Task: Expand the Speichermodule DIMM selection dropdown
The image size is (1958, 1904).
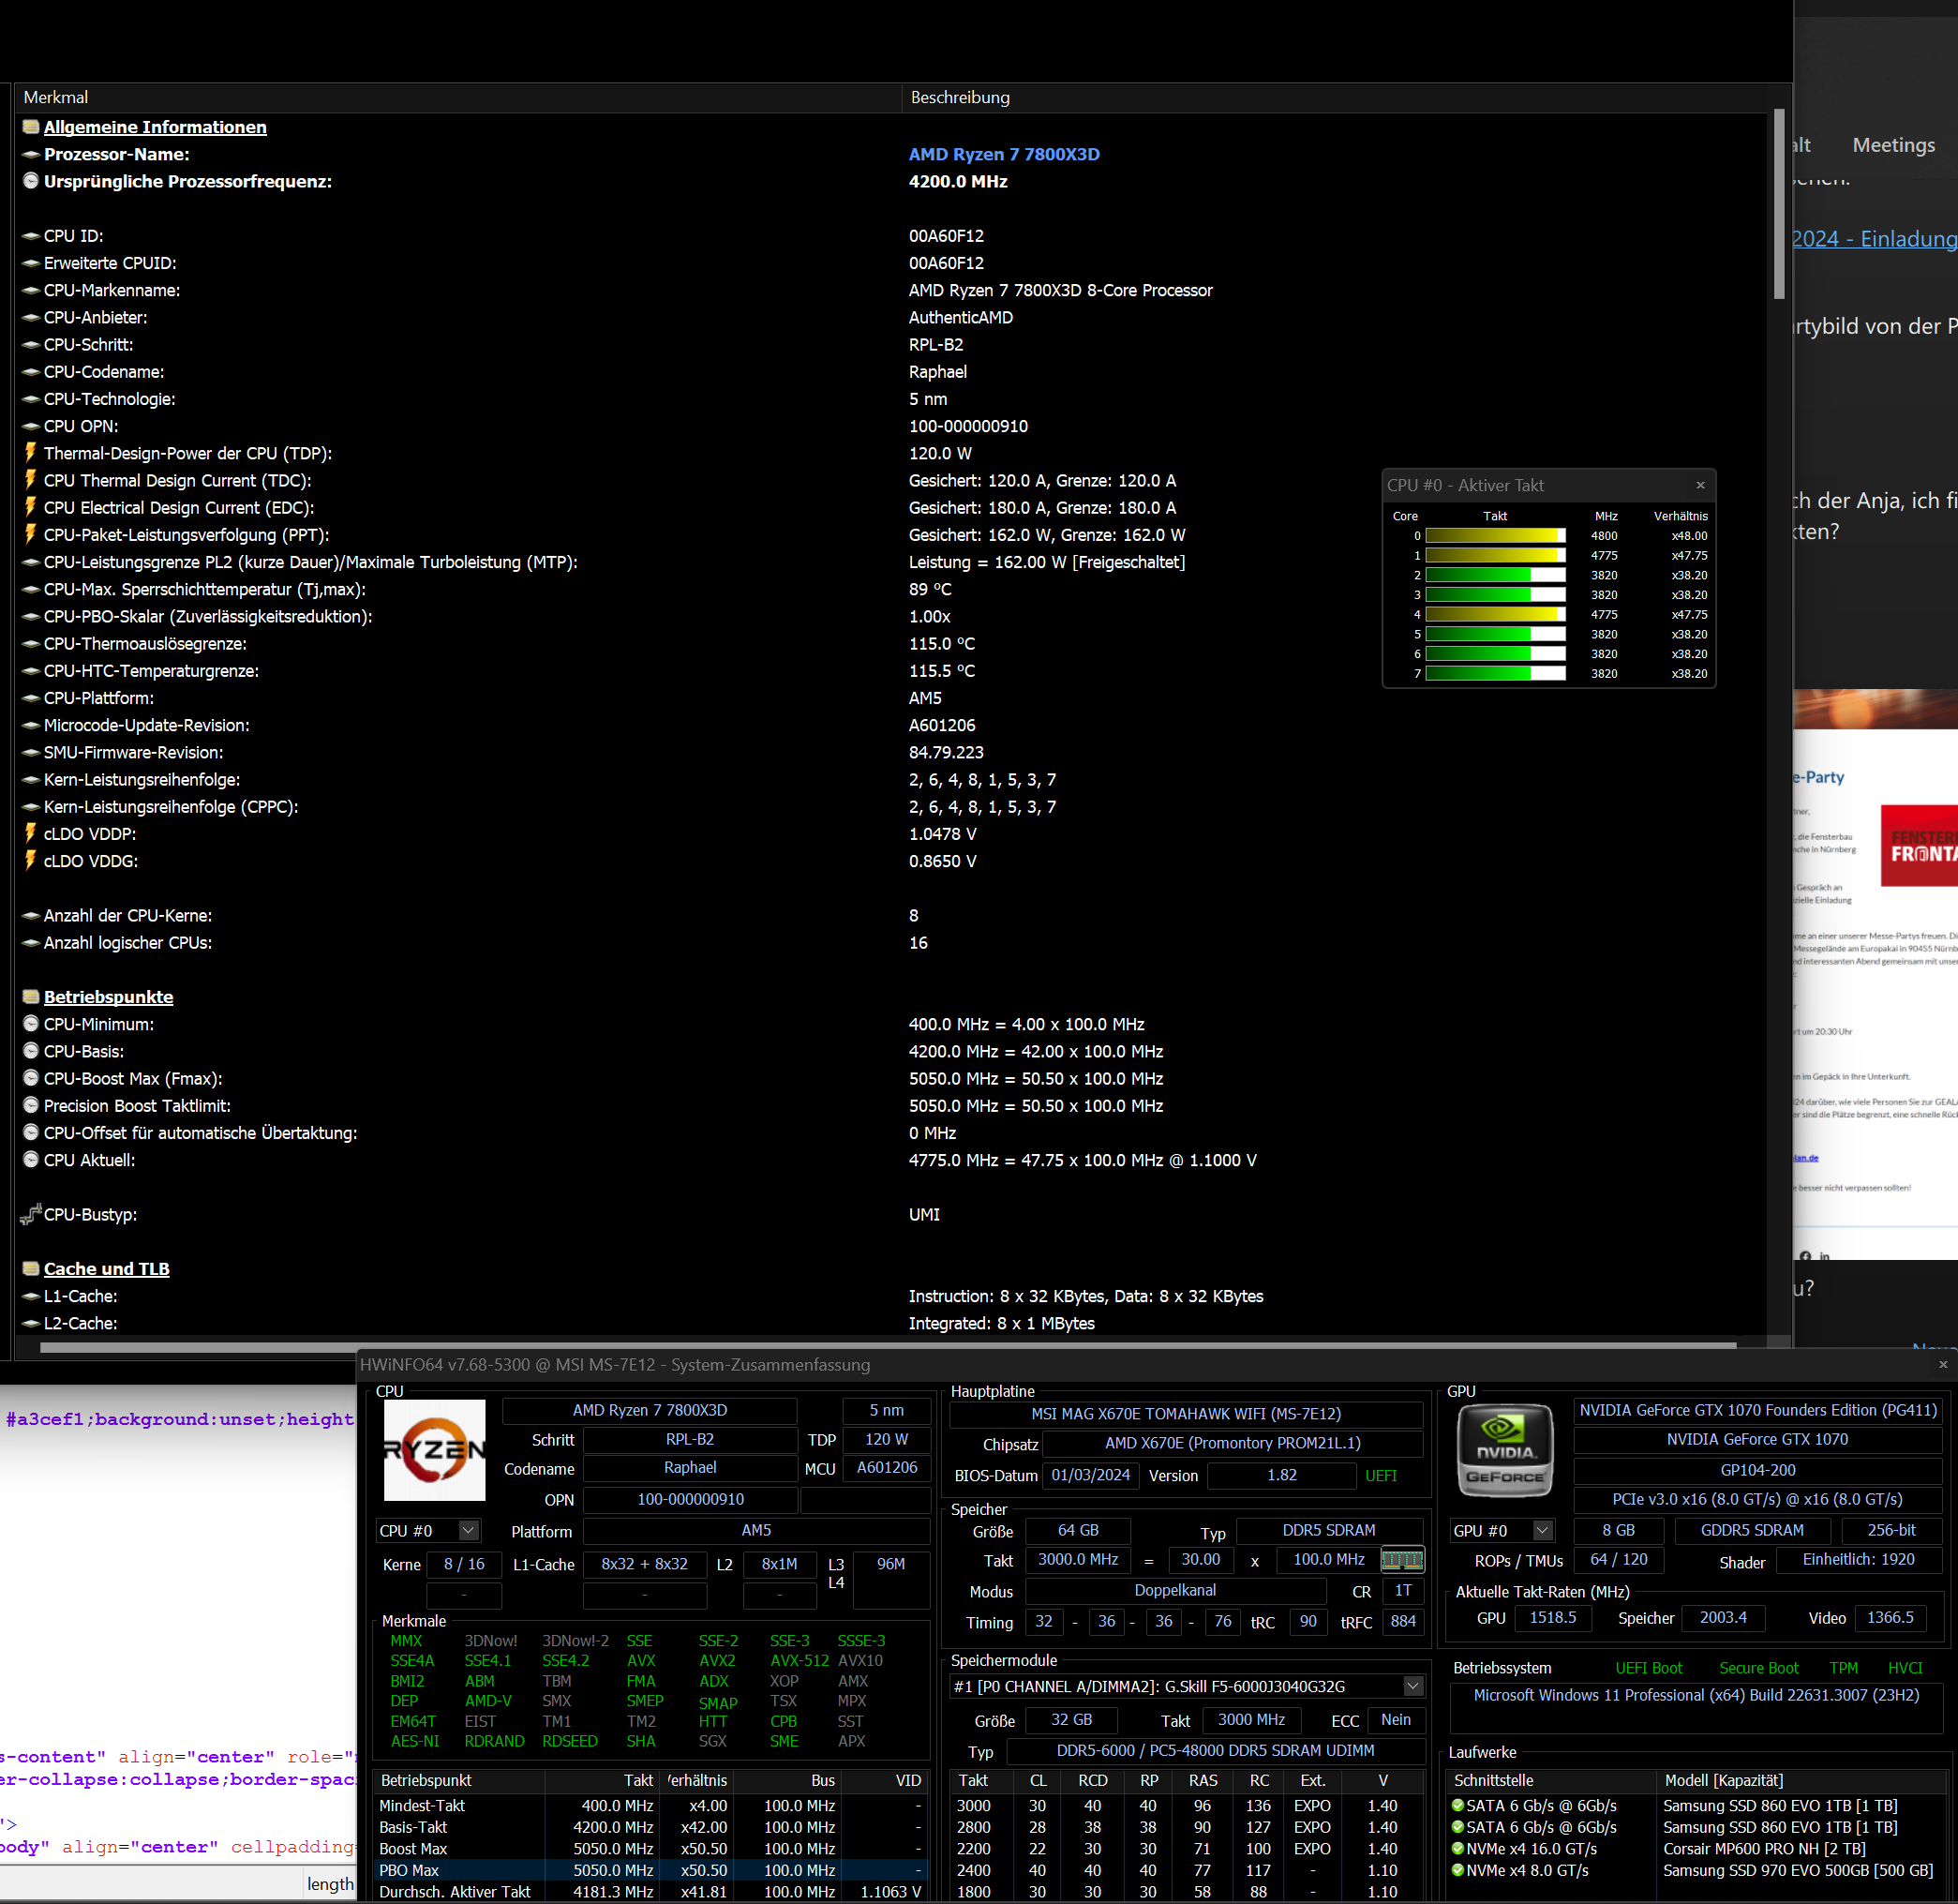Action: tap(1412, 1686)
